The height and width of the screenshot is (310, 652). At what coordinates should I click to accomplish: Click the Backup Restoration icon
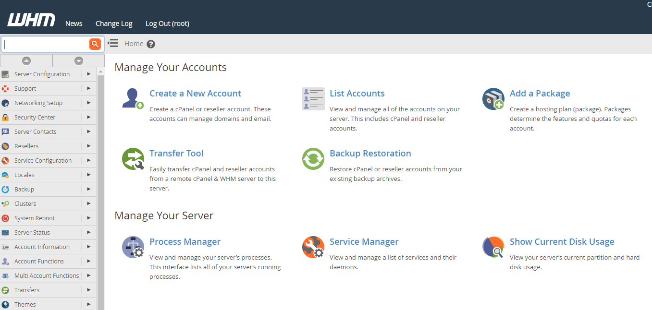(x=313, y=159)
